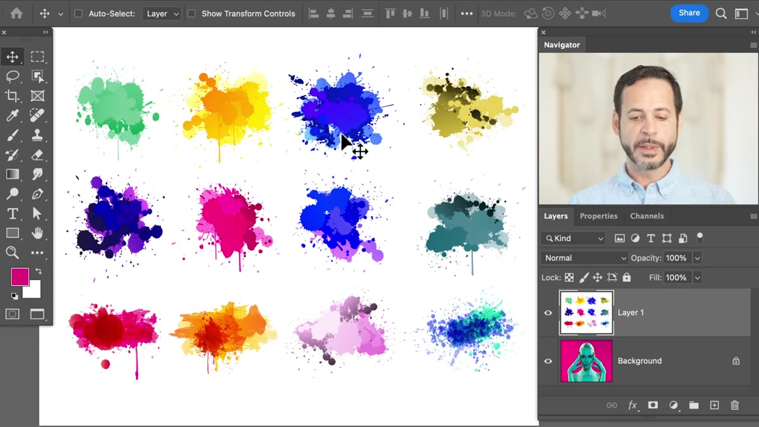Select the Rectangular Marquee tool
The image size is (759, 427).
tap(37, 57)
